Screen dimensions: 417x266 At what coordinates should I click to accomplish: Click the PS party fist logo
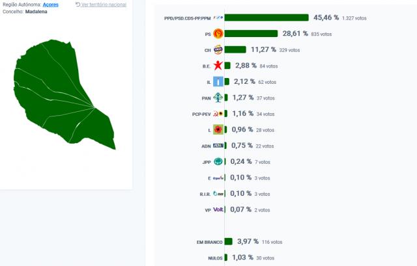pyautogui.click(x=218, y=34)
